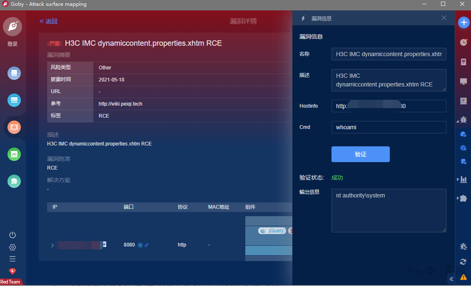Screen dimensions: 471x286
Task: Click the jQuery component tag
Action: pos(272,231)
